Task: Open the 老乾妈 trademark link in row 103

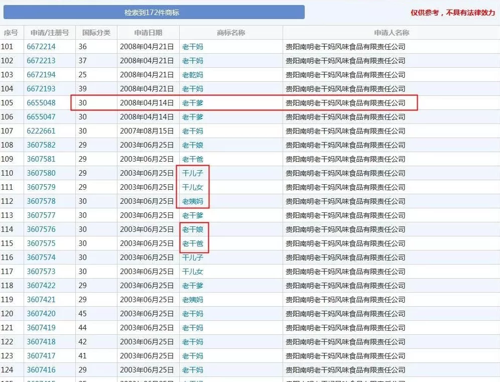Action: pos(193,74)
